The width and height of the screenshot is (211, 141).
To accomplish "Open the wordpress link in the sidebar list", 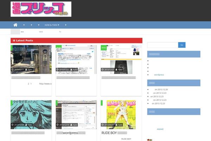I will tap(159, 75).
